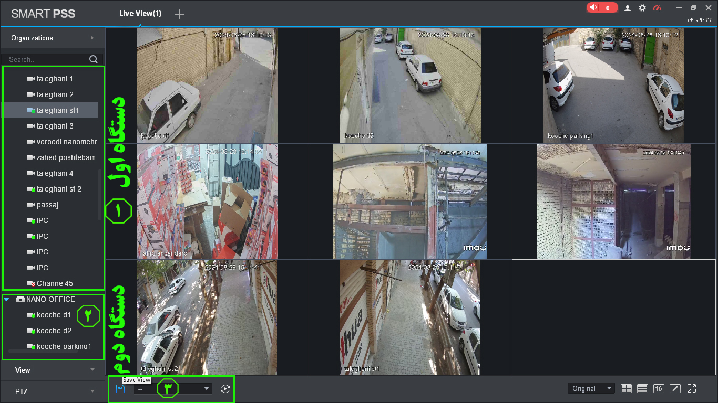Select the kooche d1 video feed

(x=207, y=85)
